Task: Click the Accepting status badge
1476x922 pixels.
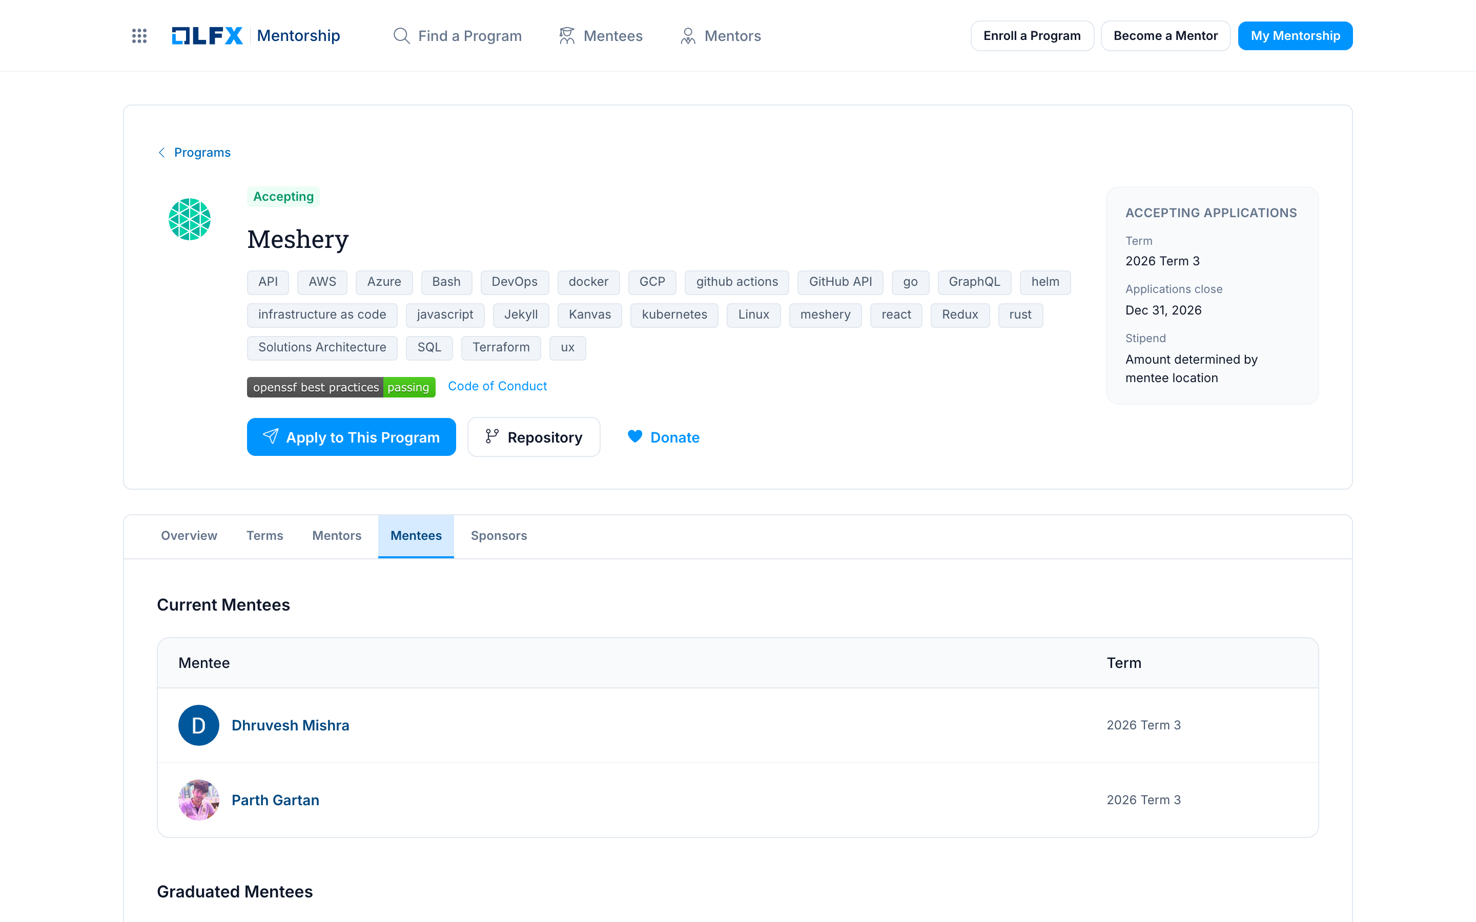Action: click(283, 196)
